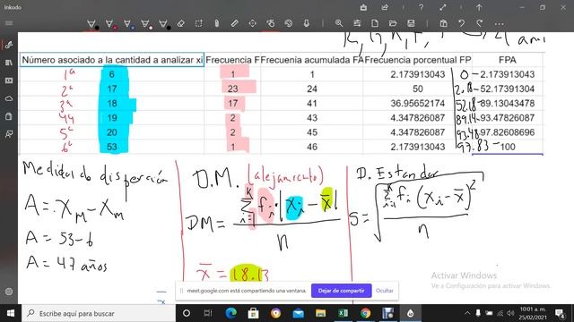
Task: Click the percentage cell '50'
Action: 418,89
